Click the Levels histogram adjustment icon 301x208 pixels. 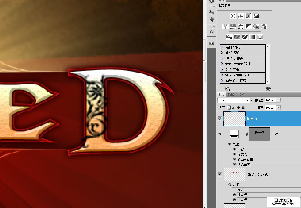coord(240,16)
